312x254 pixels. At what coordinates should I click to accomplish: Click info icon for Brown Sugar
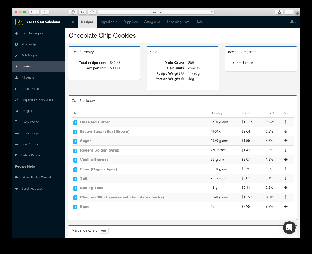75,132
